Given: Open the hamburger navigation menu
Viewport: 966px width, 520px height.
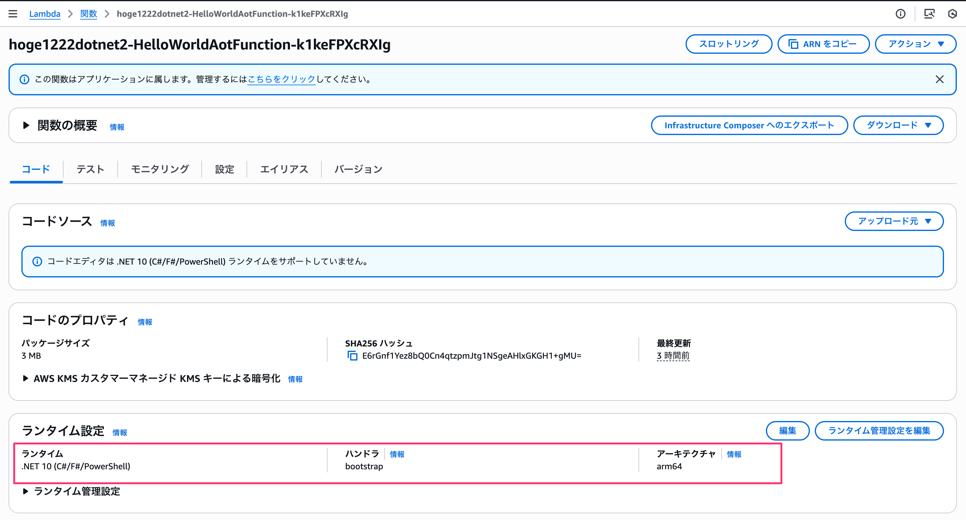Looking at the screenshot, I should (x=13, y=14).
